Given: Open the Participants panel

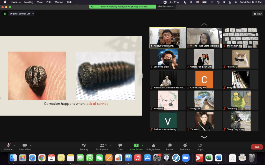Looking at the screenshot, I should pyautogui.click(x=102, y=145).
